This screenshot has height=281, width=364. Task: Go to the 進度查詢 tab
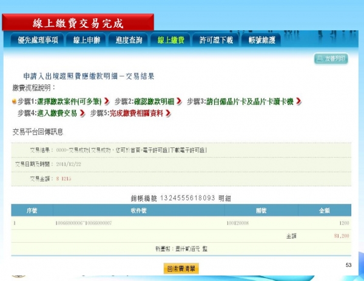pos(129,40)
